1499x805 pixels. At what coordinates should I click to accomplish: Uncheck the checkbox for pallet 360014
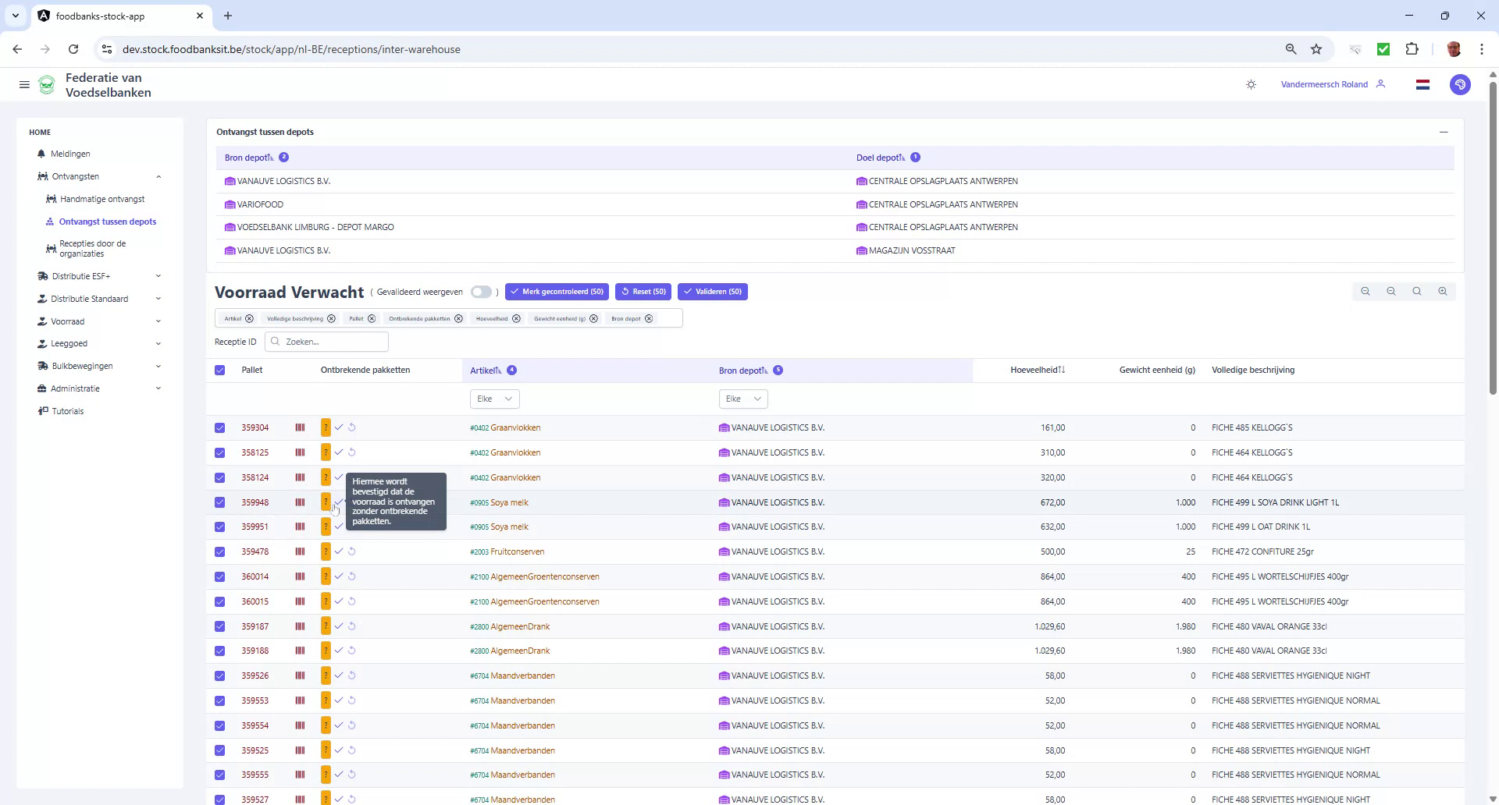tap(219, 576)
